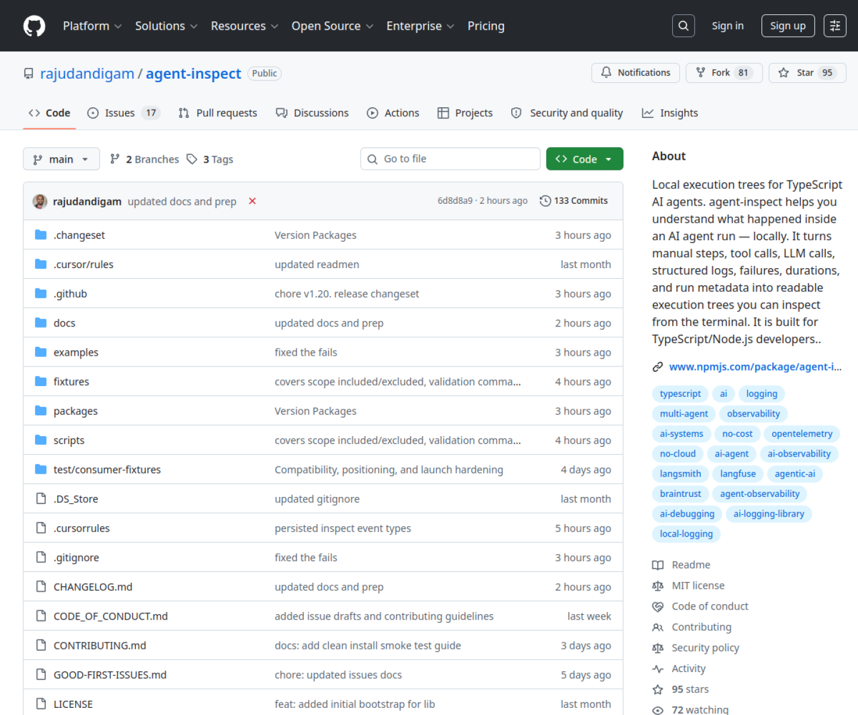The height and width of the screenshot is (715, 858).
Task: Open commit 'persisted inspect event types'
Action: (343, 529)
